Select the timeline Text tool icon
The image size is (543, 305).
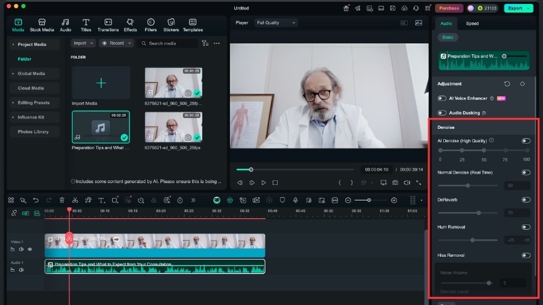101,200
